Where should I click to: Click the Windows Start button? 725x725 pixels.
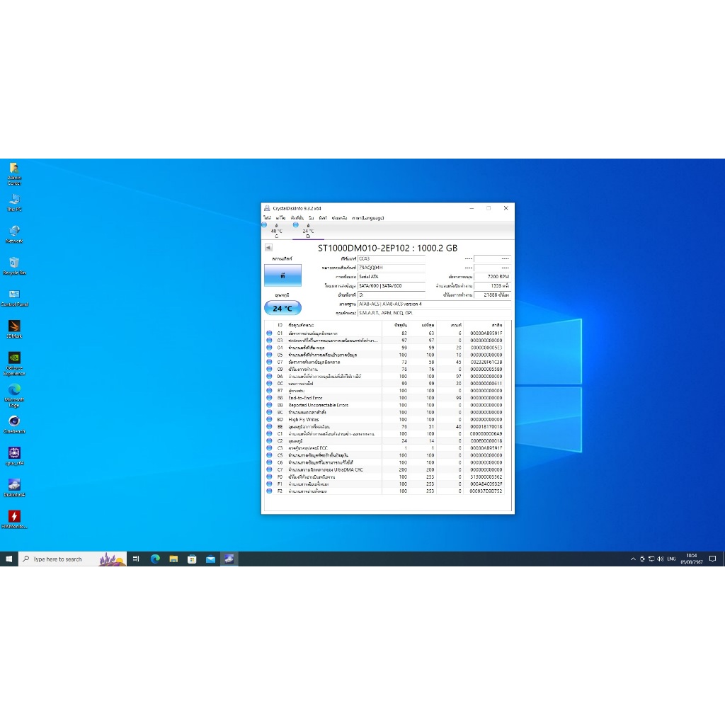pos(9,559)
